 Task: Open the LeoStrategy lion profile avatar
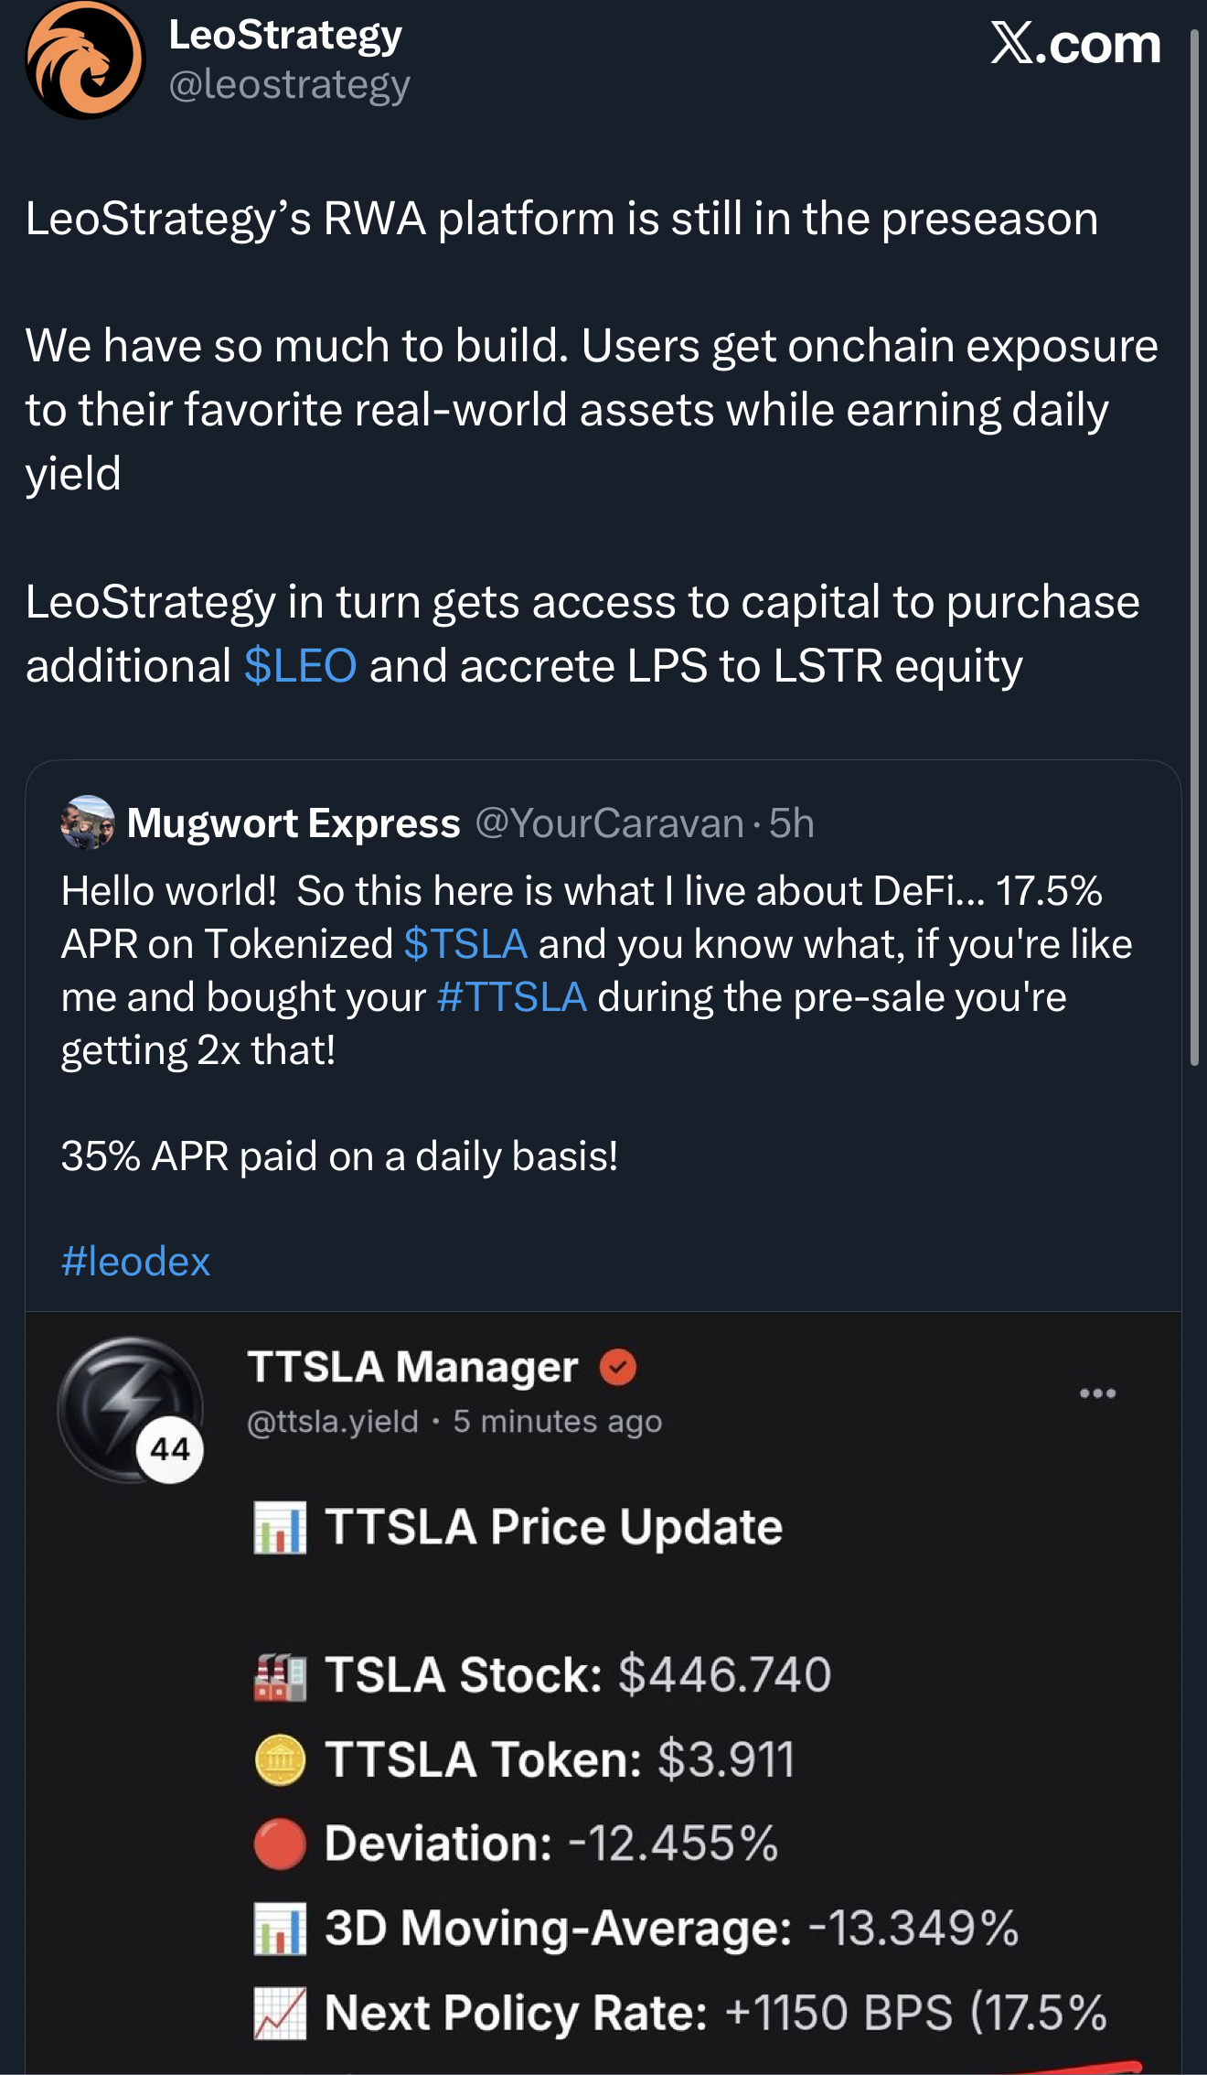tap(85, 59)
